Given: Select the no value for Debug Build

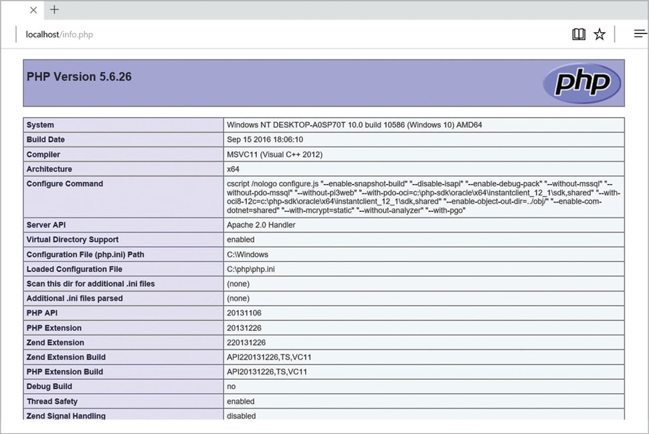Looking at the screenshot, I should click(x=231, y=387).
